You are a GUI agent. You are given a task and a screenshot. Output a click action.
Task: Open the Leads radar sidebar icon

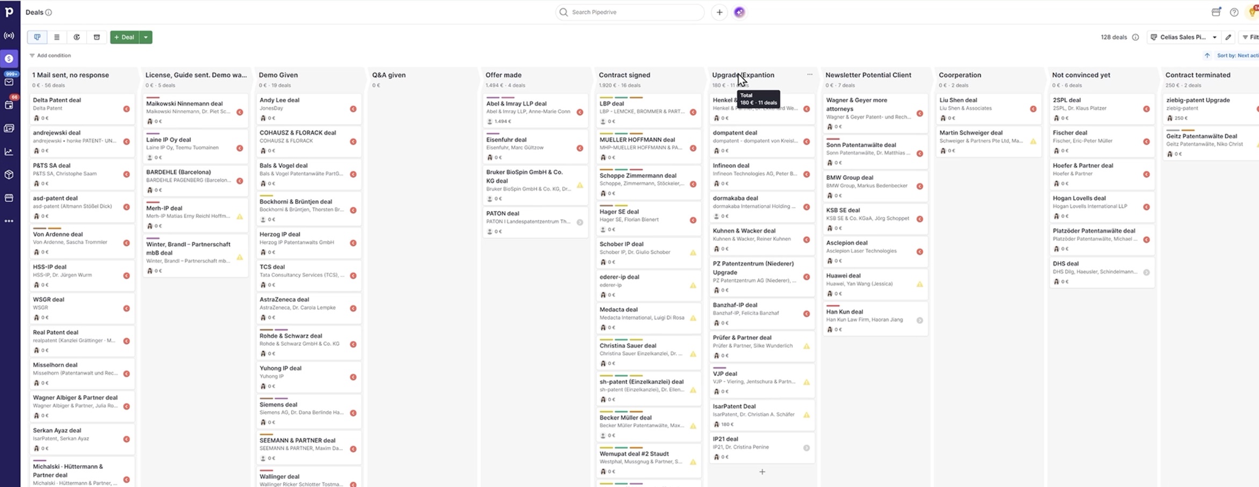tap(9, 35)
